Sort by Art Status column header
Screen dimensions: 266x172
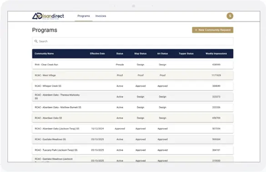tap(162, 54)
